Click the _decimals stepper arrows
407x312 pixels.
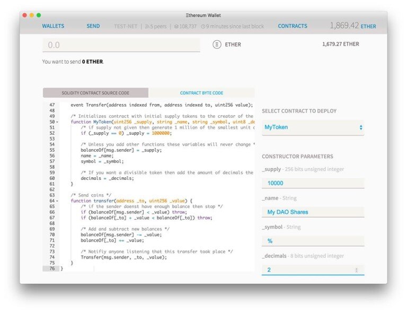pyautogui.click(x=356, y=270)
